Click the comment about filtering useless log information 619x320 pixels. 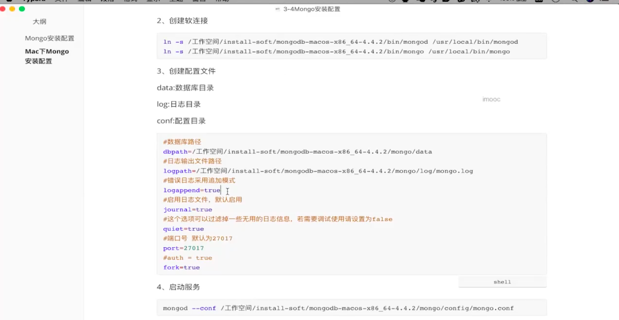point(278,219)
